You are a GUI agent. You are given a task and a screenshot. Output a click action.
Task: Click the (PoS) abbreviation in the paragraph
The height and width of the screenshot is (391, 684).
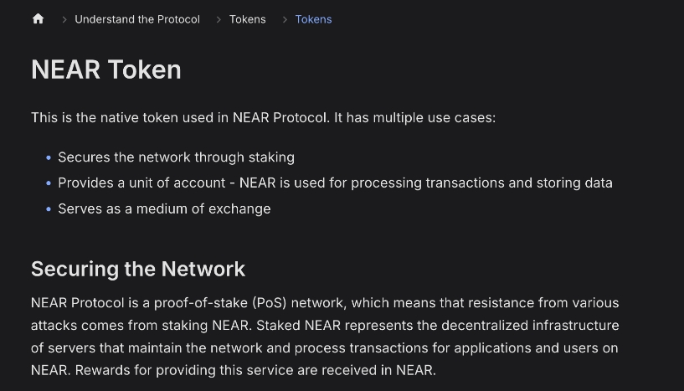coord(269,303)
